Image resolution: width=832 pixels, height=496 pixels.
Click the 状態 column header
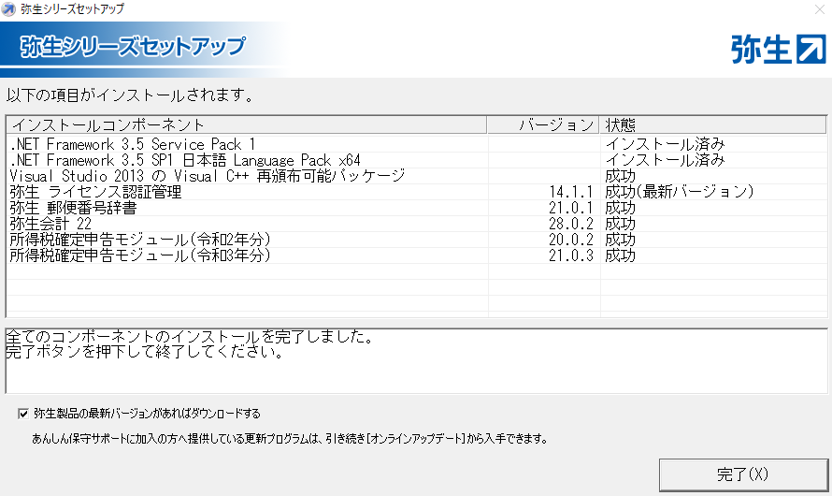click(712, 124)
